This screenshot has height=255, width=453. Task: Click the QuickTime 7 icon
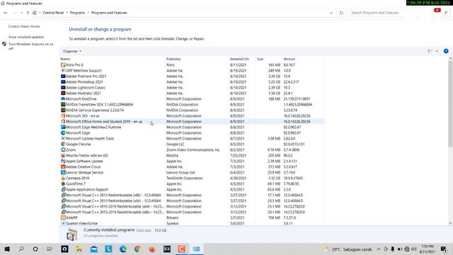pyautogui.click(x=63, y=183)
